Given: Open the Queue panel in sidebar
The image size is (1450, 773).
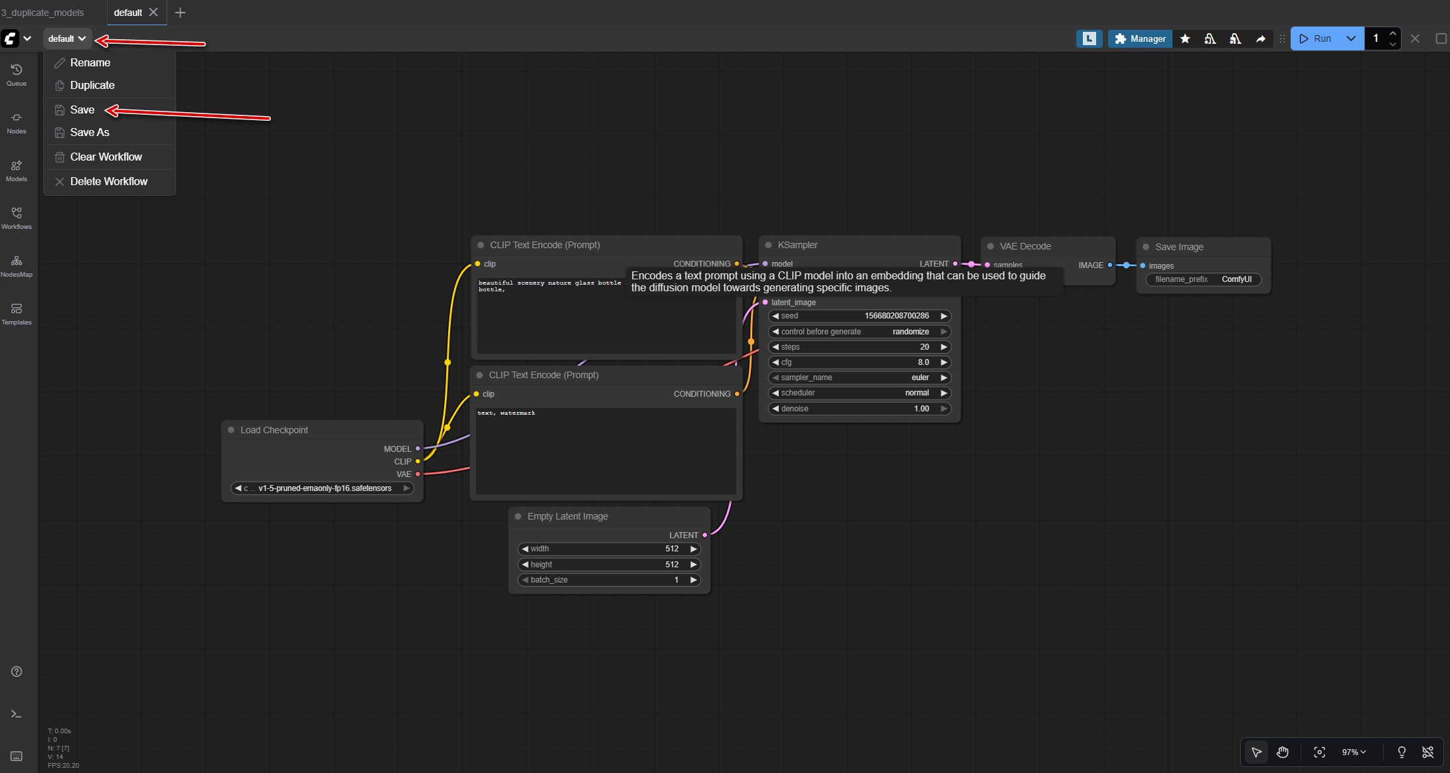Looking at the screenshot, I should pos(16,73).
